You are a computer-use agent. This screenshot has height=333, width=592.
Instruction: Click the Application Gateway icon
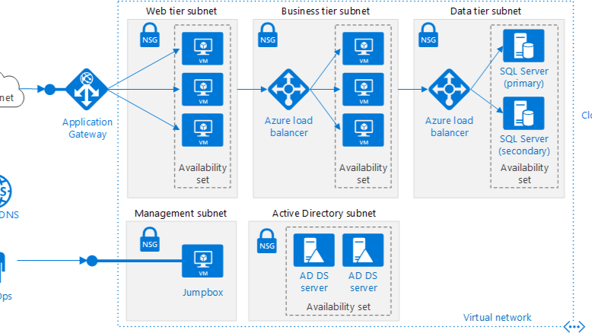(x=87, y=90)
